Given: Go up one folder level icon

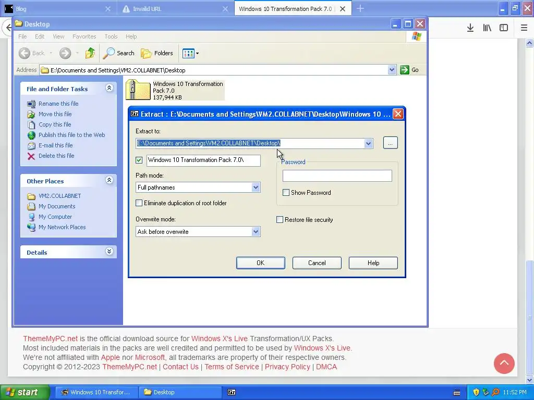Looking at the screenshot, I should click(x=90, y=53).
